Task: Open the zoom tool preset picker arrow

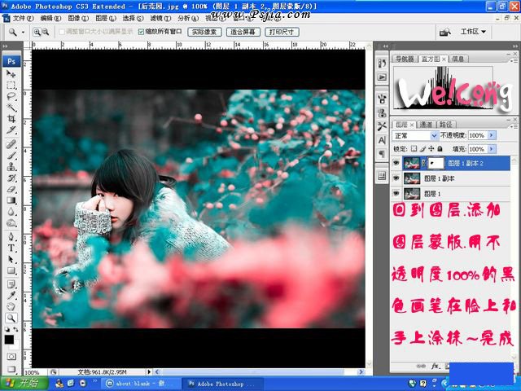Action: pos(23,33)
